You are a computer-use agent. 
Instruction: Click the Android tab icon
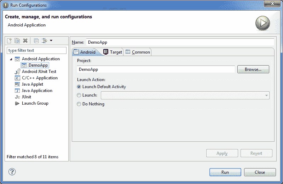76,52
